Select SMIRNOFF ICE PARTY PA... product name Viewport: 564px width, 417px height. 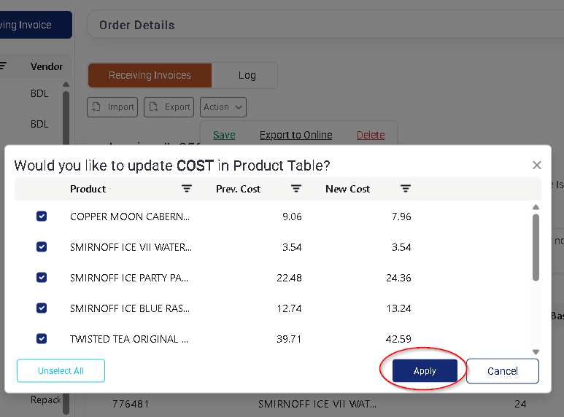[x=129, y=278]
